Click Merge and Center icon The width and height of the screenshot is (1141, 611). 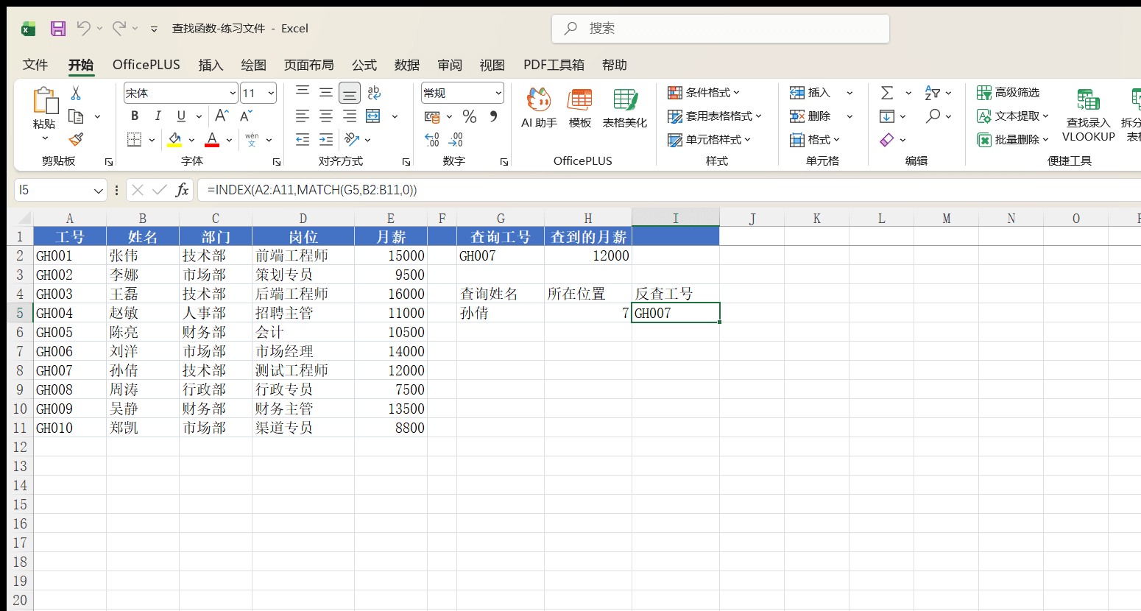point(373,116)
